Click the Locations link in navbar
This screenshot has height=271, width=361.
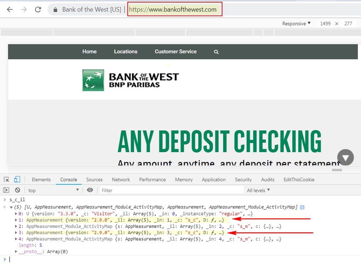coord(126,52)
